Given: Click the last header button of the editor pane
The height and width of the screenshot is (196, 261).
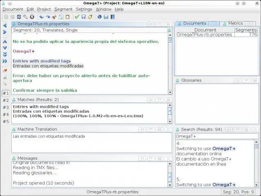Looking at the screenshot, I should click(168, 24).
